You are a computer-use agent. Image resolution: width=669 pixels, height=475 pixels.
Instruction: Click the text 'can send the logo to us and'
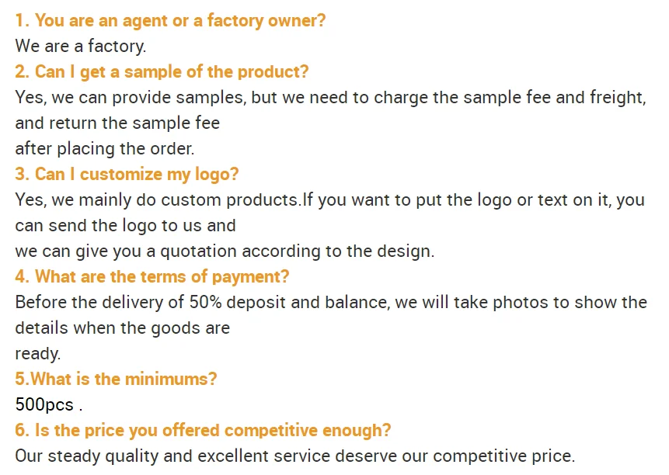125,225
